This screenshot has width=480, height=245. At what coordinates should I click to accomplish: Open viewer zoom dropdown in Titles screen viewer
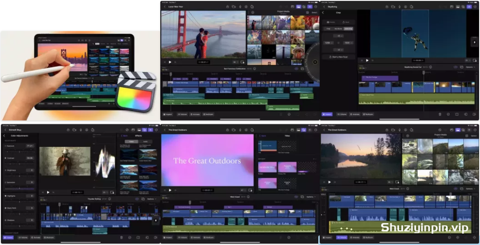click(242, 190)
